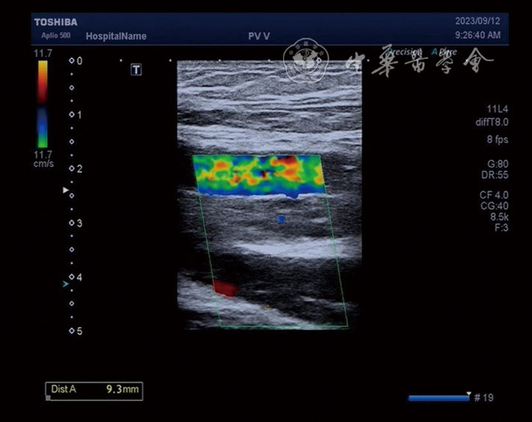Click the white focus arrow on depth scale
This screenshot has height=422, width=532.
(65, 190)
